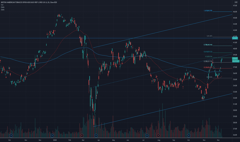This screenshot has width=240, height=142.
Task: Click the 1(41.87) Fibonacci level label
Action: pos(209,36)
